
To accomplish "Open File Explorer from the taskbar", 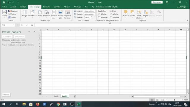I will (x=24, y=104).
